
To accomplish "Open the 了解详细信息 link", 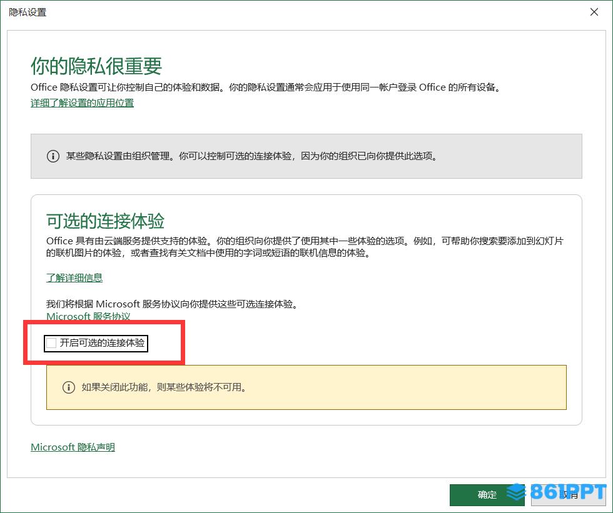I will click(74, 278).
